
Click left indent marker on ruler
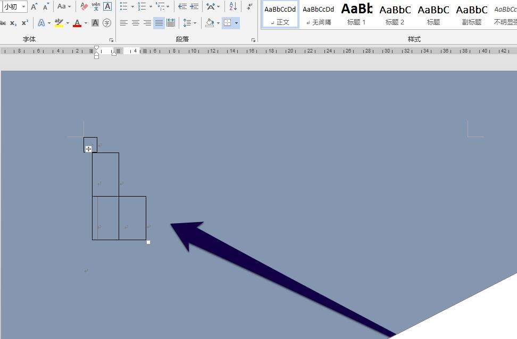(96, 56)
